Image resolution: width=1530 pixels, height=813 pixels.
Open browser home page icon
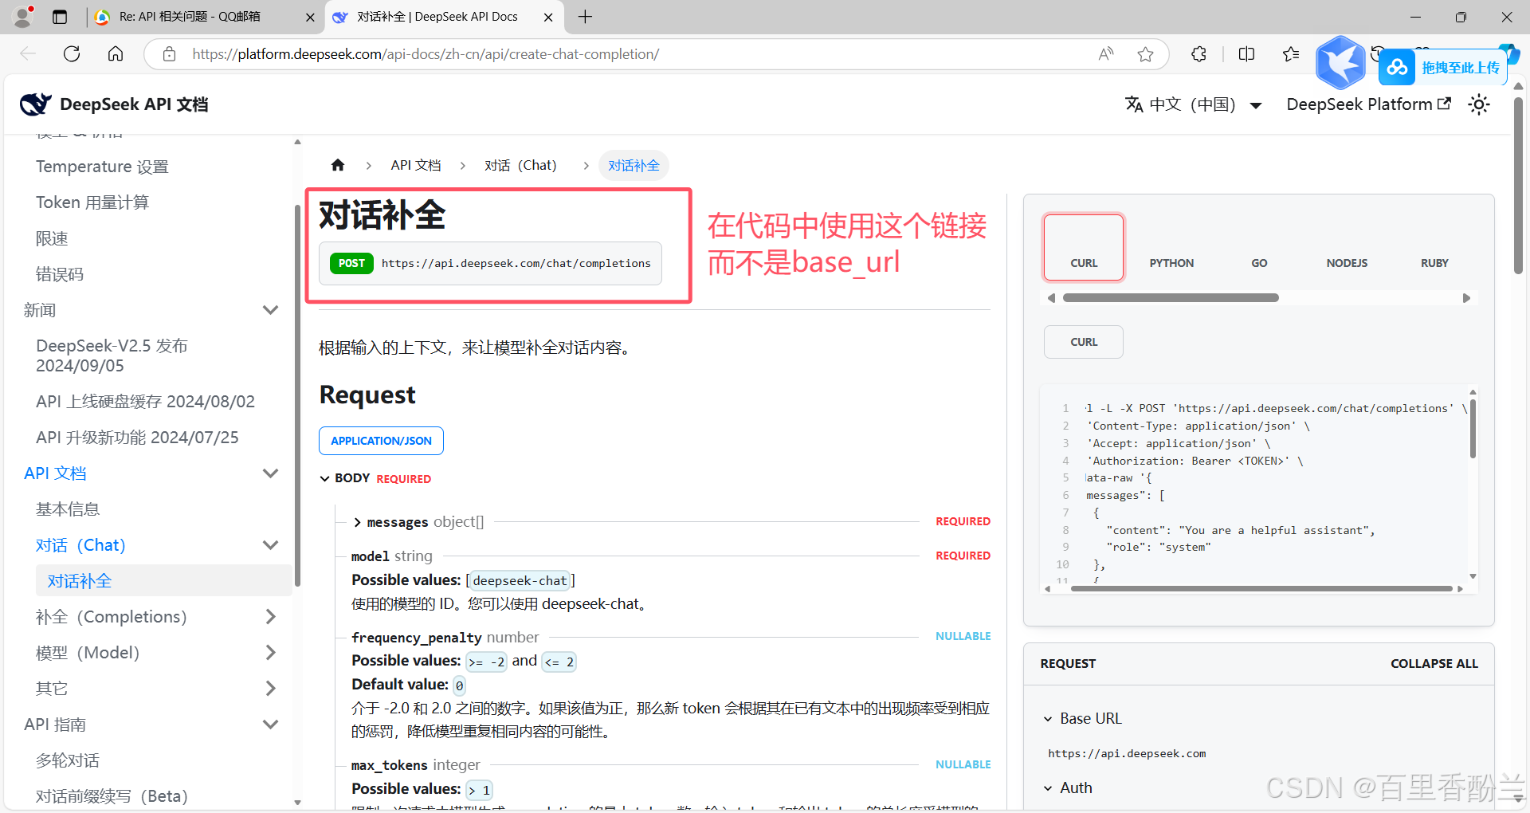click(116, 54)
